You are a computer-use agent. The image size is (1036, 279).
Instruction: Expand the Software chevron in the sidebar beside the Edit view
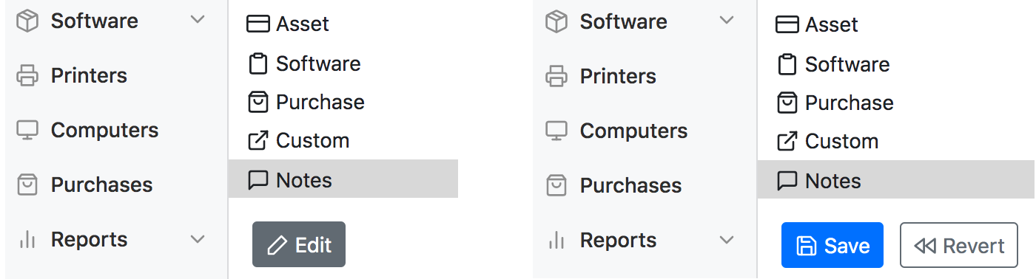click(198, 20)
